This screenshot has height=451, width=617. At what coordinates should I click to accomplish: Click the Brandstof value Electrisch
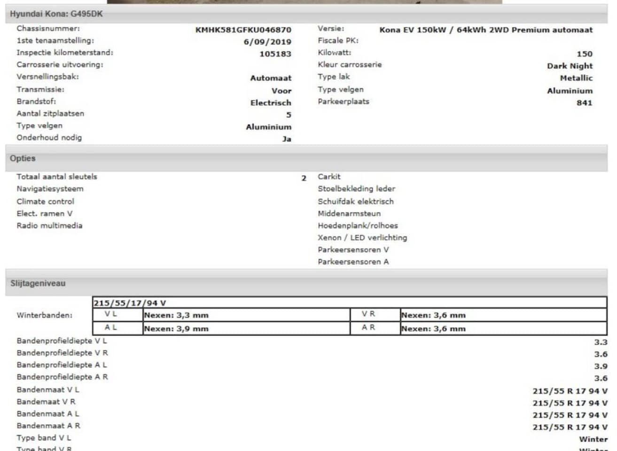[271, 102]
